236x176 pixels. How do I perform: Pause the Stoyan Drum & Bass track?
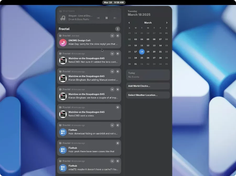click(x=106, y=18)
